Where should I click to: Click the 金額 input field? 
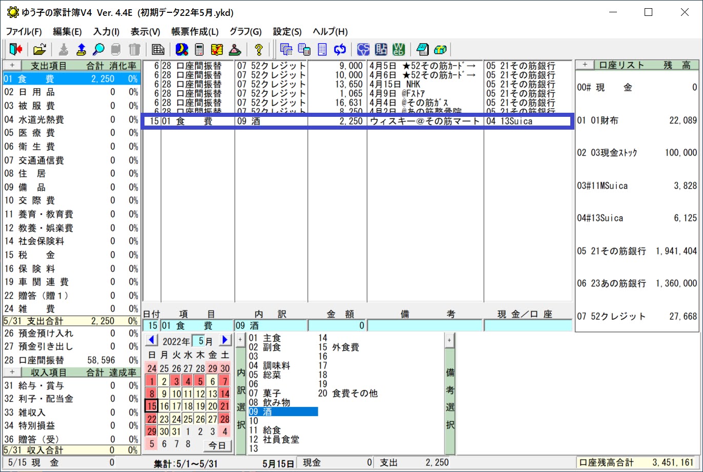coord(337,325)
